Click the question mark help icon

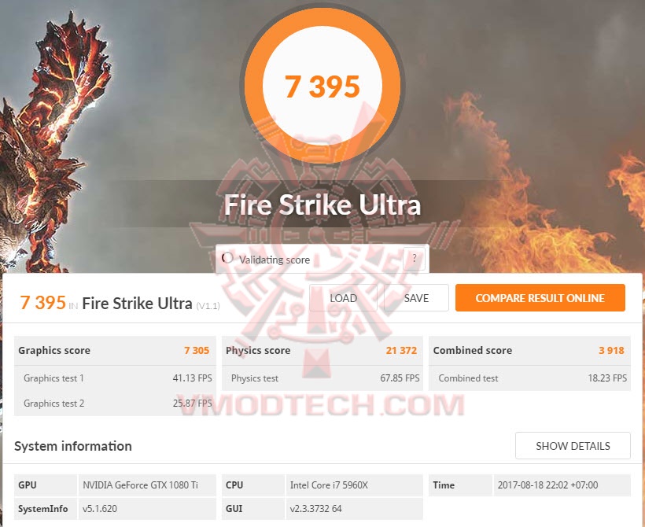point(414,258)
